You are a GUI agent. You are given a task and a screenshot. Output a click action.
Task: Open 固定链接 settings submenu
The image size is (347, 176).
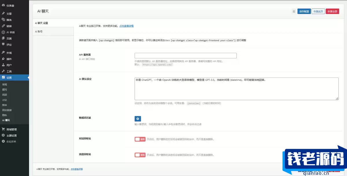(7, 110)
